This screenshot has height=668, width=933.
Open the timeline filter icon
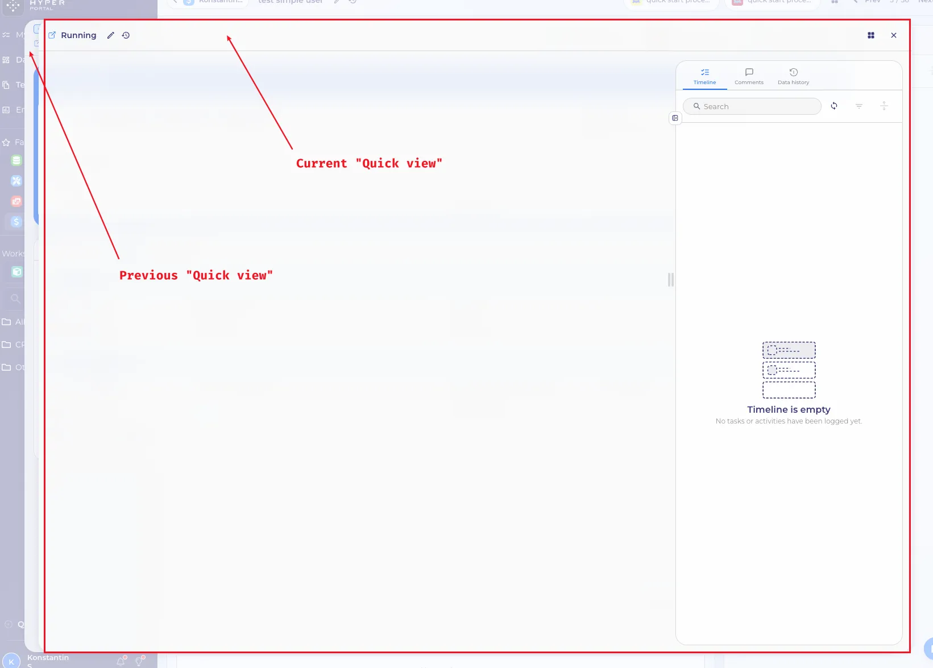pos(859,106)
